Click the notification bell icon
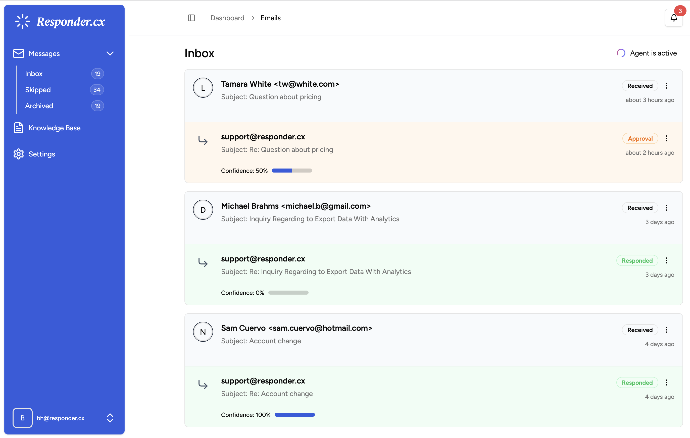The width and height of the screenshot is (690, 438). [x=673, y=18]
